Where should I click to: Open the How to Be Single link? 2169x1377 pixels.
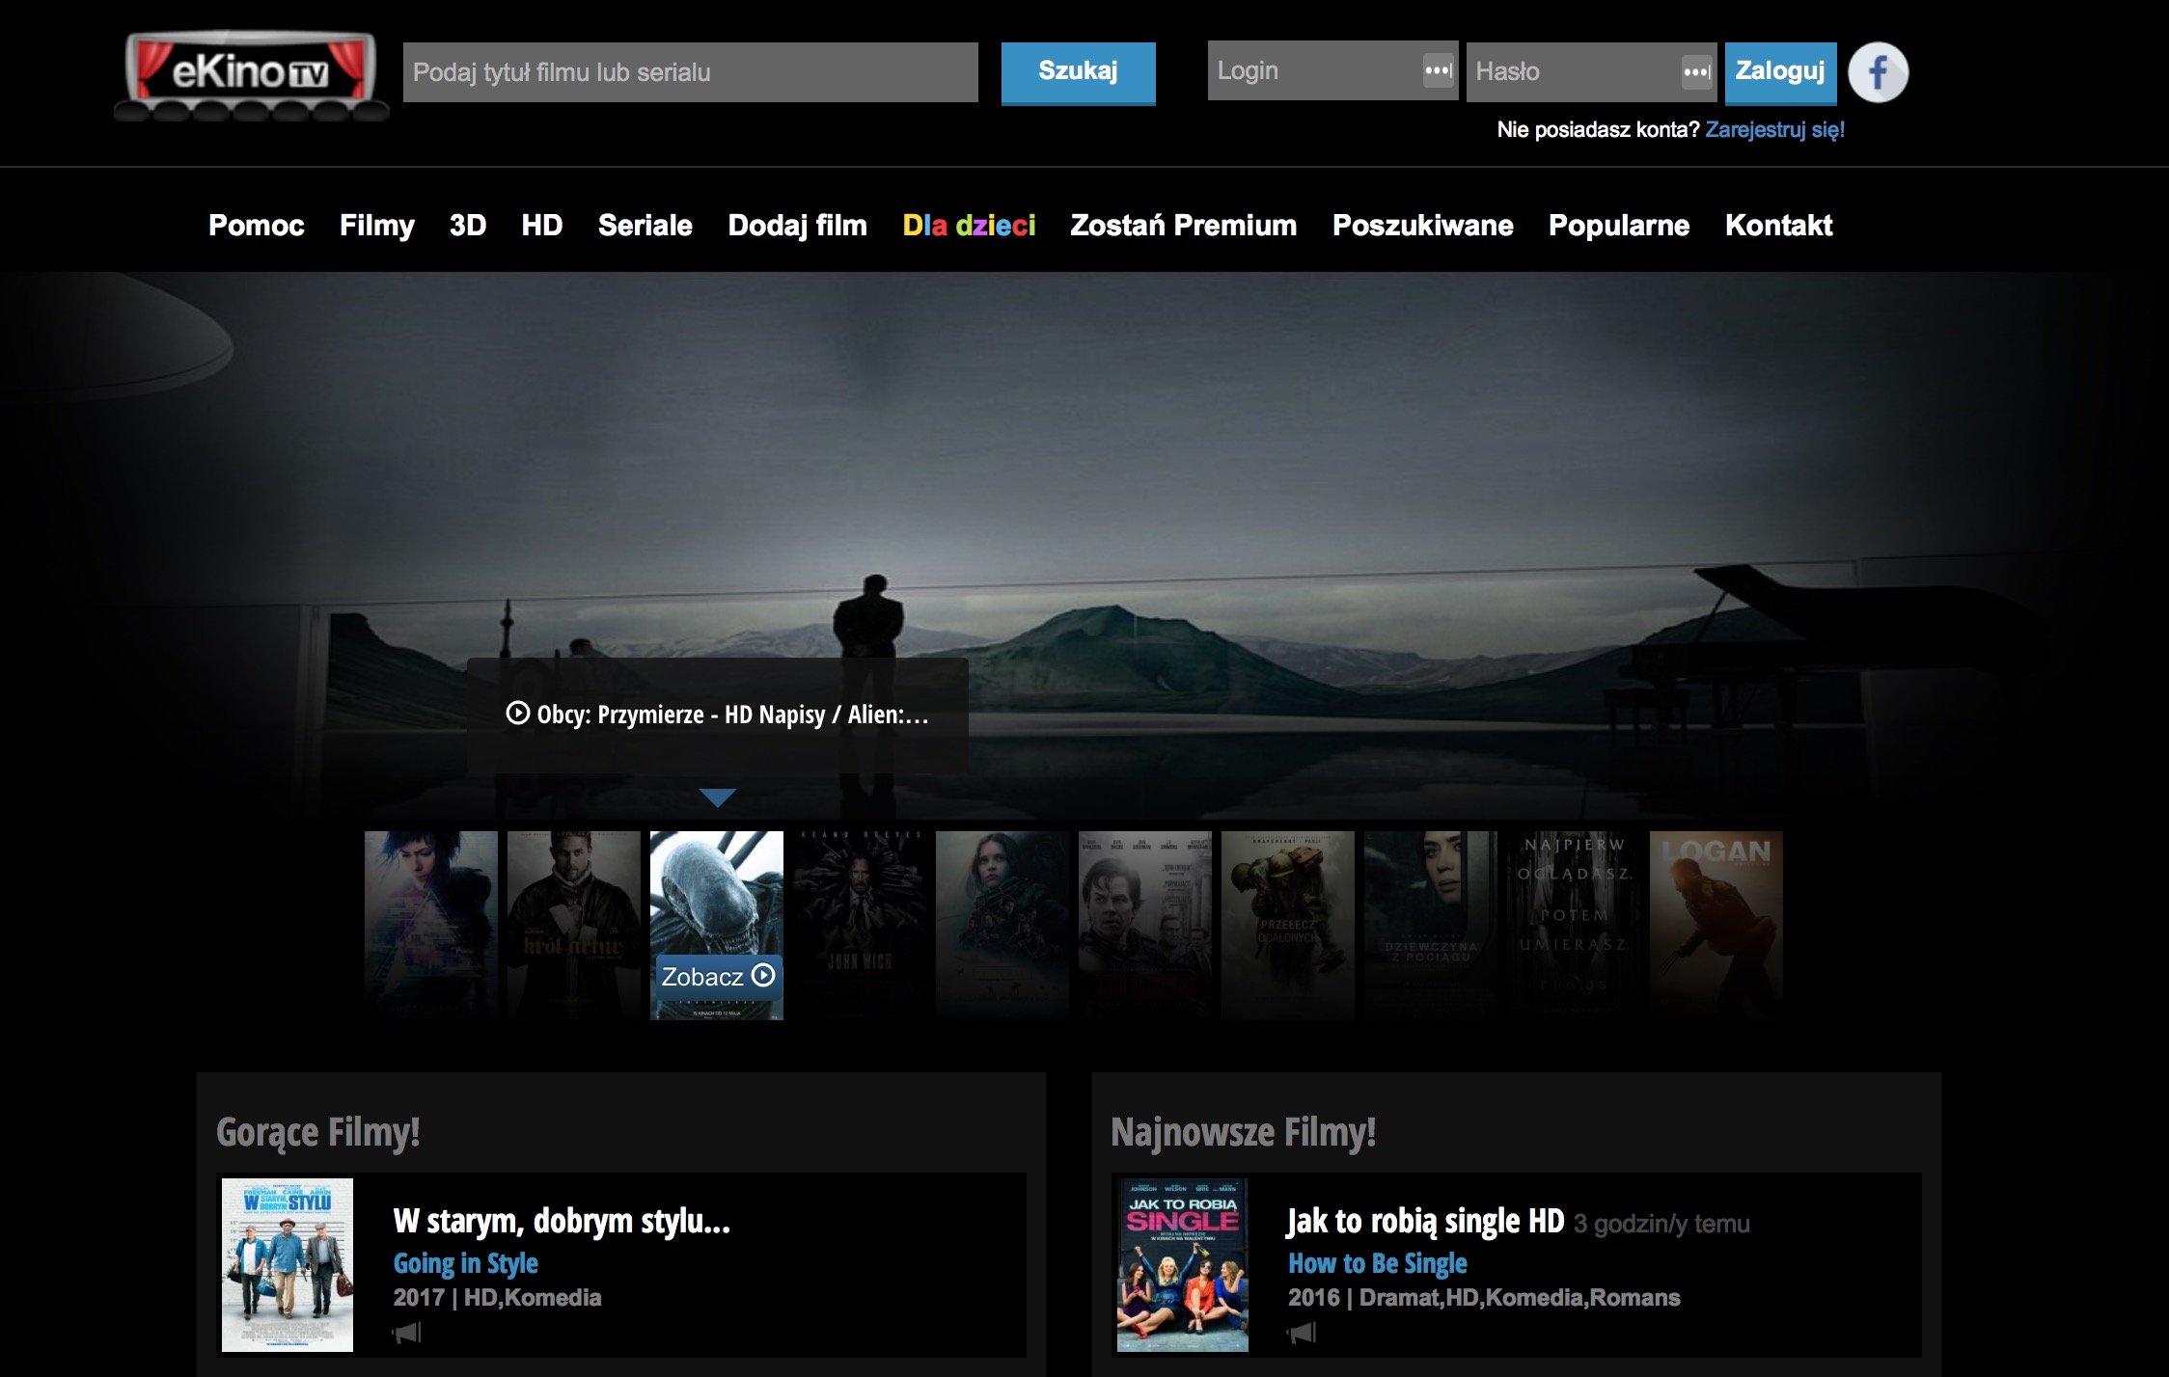(x=1378, y=1263)
